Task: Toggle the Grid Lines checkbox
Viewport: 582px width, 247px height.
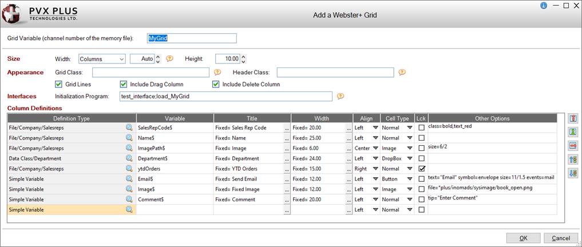Action: click(58, 84)
